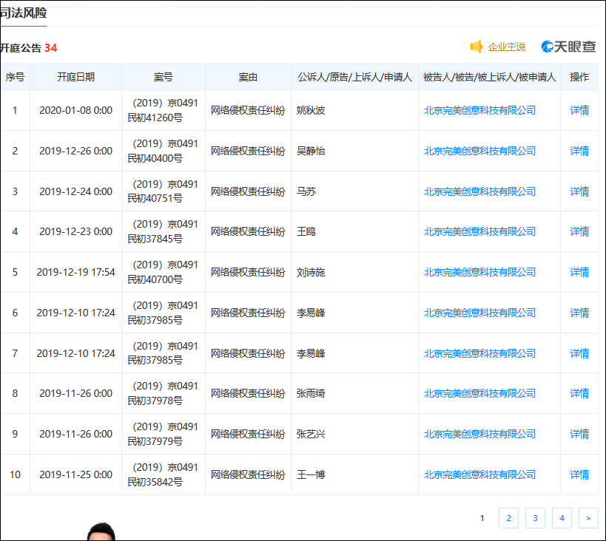606x541 pixels.
Task: Click plaintiff name 刘诗施
Action: (311, 272)
